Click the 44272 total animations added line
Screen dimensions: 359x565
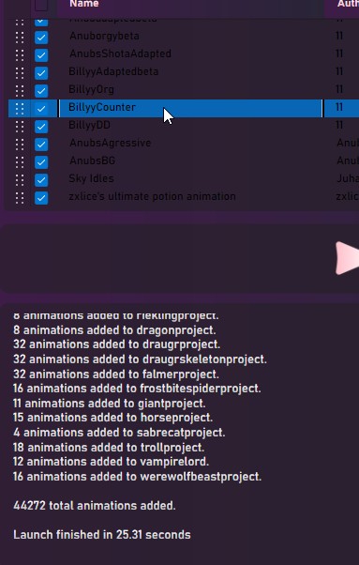(x=95, y=506)
